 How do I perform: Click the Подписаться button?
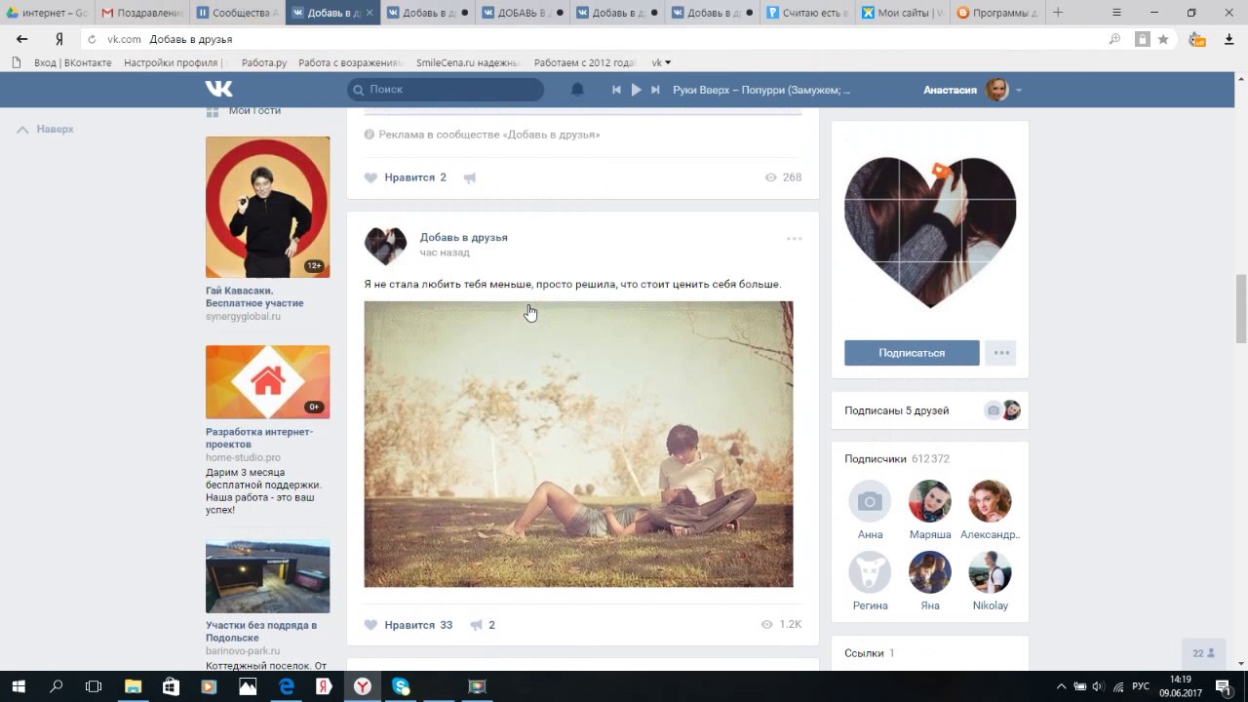912,353
